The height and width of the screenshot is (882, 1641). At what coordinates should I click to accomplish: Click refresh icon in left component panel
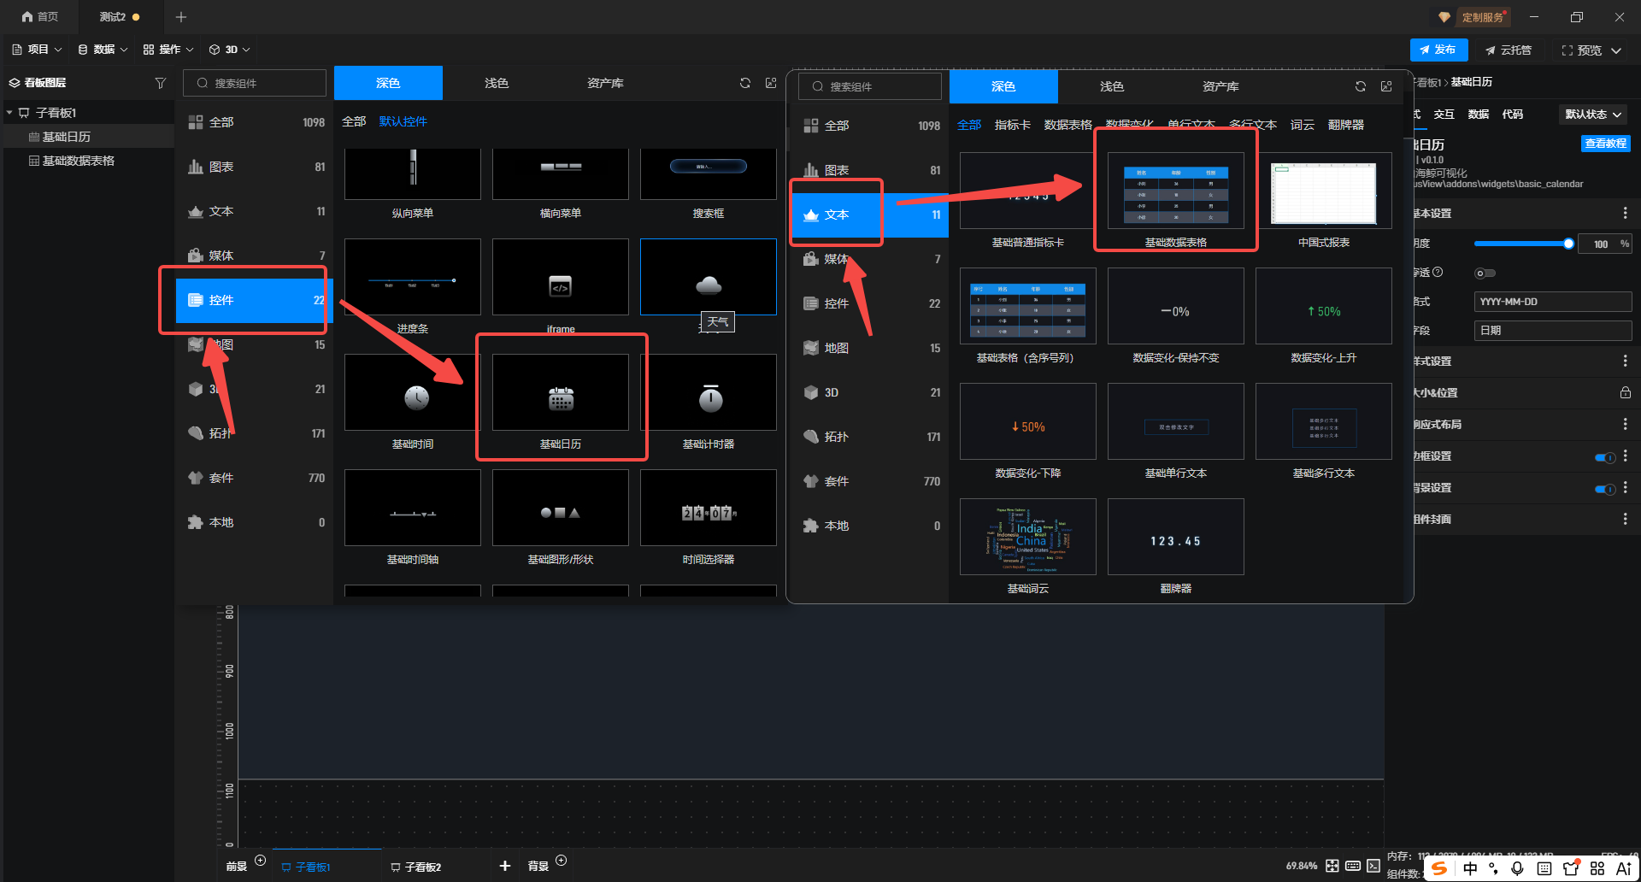[745, 83]
